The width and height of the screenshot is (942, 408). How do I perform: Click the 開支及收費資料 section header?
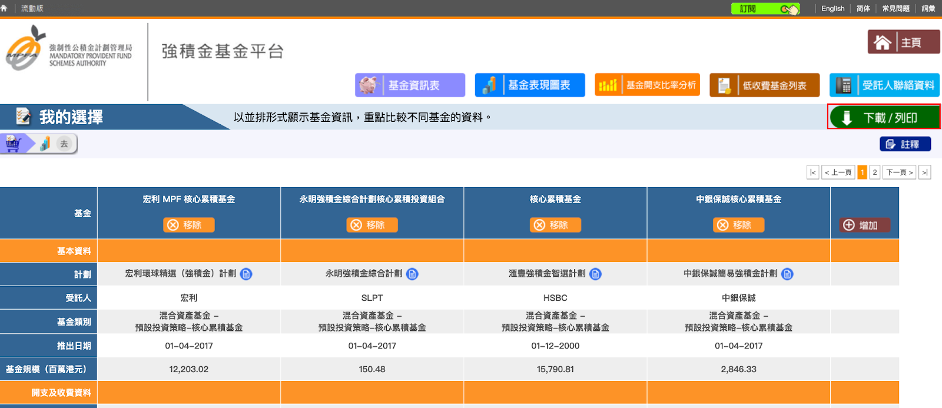[x=61, y=393]
